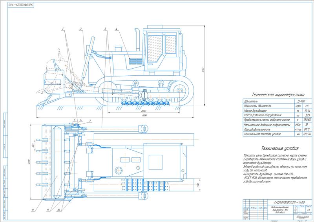Click the mass value "19,14"
The height and width of the screenshot is (222, 314).
pyautogui.click(x=307, y=111)
